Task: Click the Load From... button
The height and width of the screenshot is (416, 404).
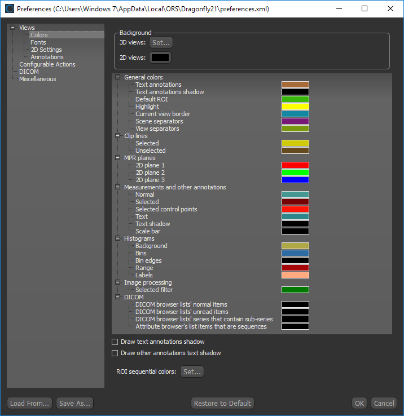Action: click(x=30, y=403)
